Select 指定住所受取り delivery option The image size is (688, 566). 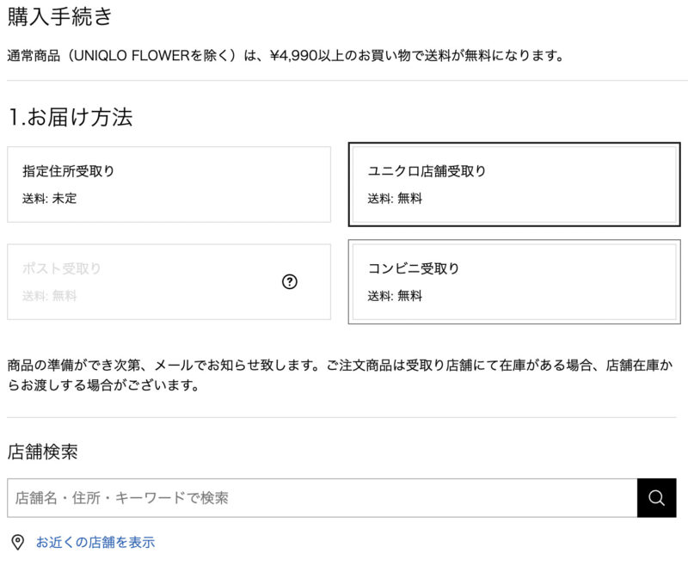point(169,184)
